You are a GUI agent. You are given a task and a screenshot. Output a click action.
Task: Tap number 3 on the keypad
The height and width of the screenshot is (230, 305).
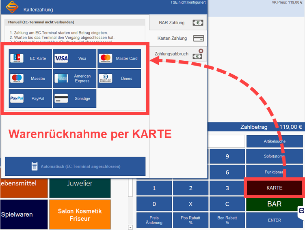(227, 188)
